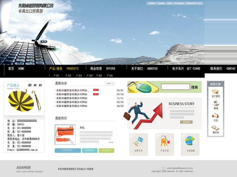237x177 pixels.
Task: Show product slide 03
Action: click(x=40, y=85)
